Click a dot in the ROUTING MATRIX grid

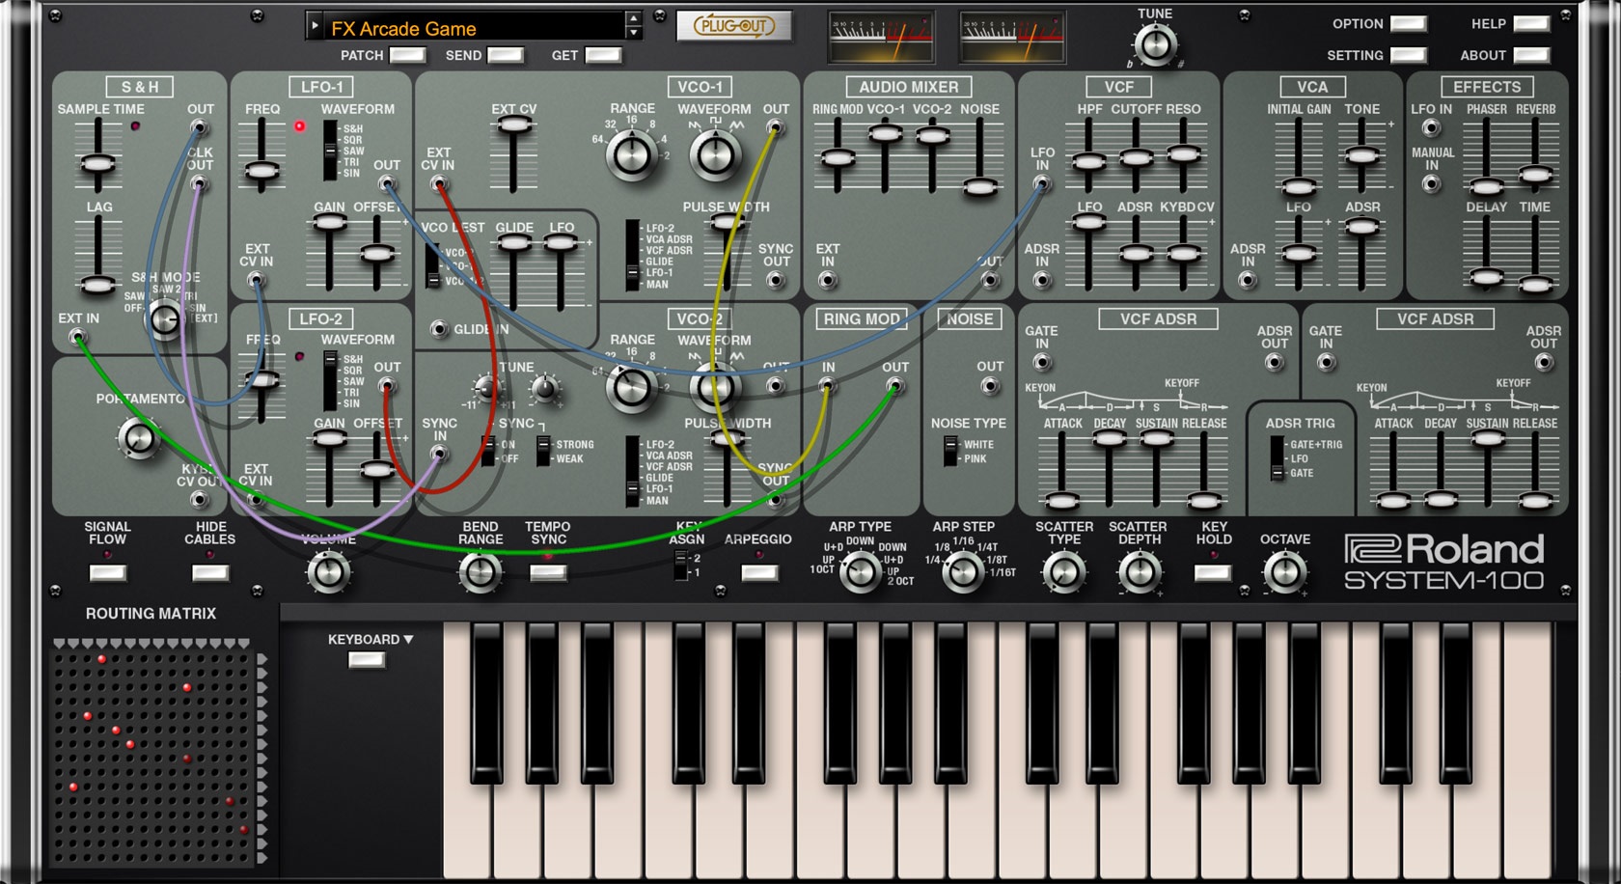[103, 660]
